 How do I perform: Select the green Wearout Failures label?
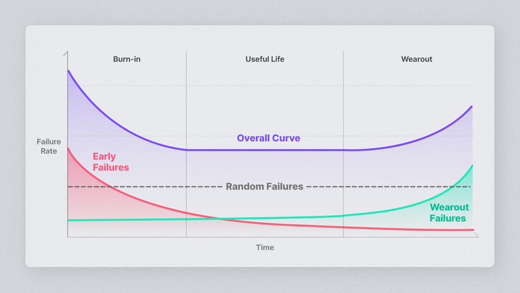pos(448,213)
